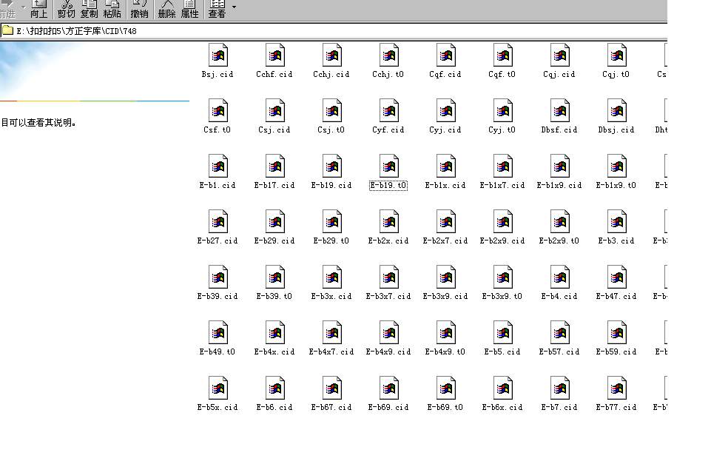
Task: Select the Cyj.cid file icon
Action: point(446,110)
